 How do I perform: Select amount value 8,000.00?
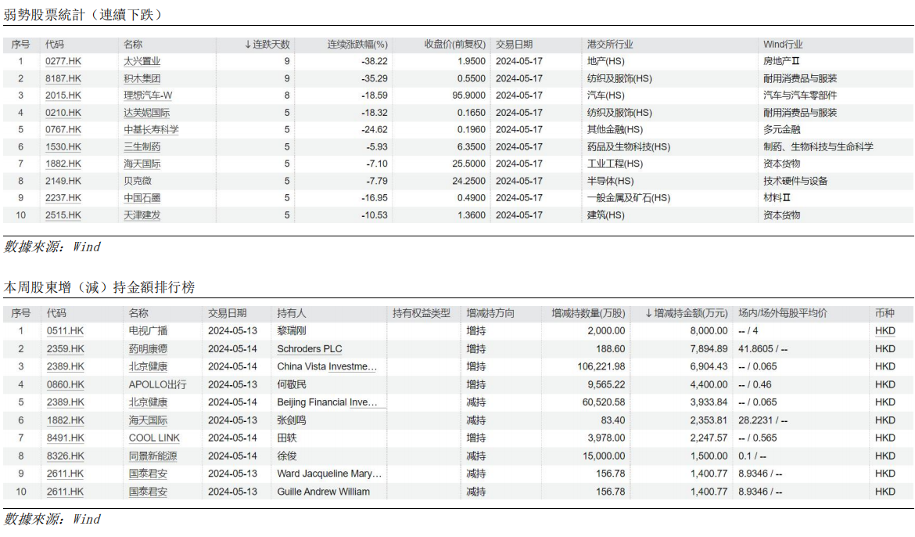709,330
